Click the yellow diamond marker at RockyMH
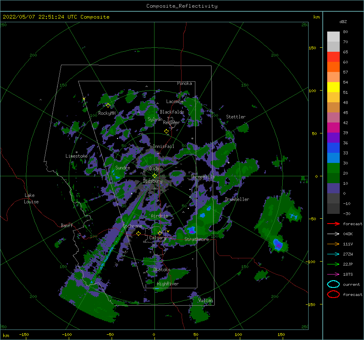 click(108, 106)
